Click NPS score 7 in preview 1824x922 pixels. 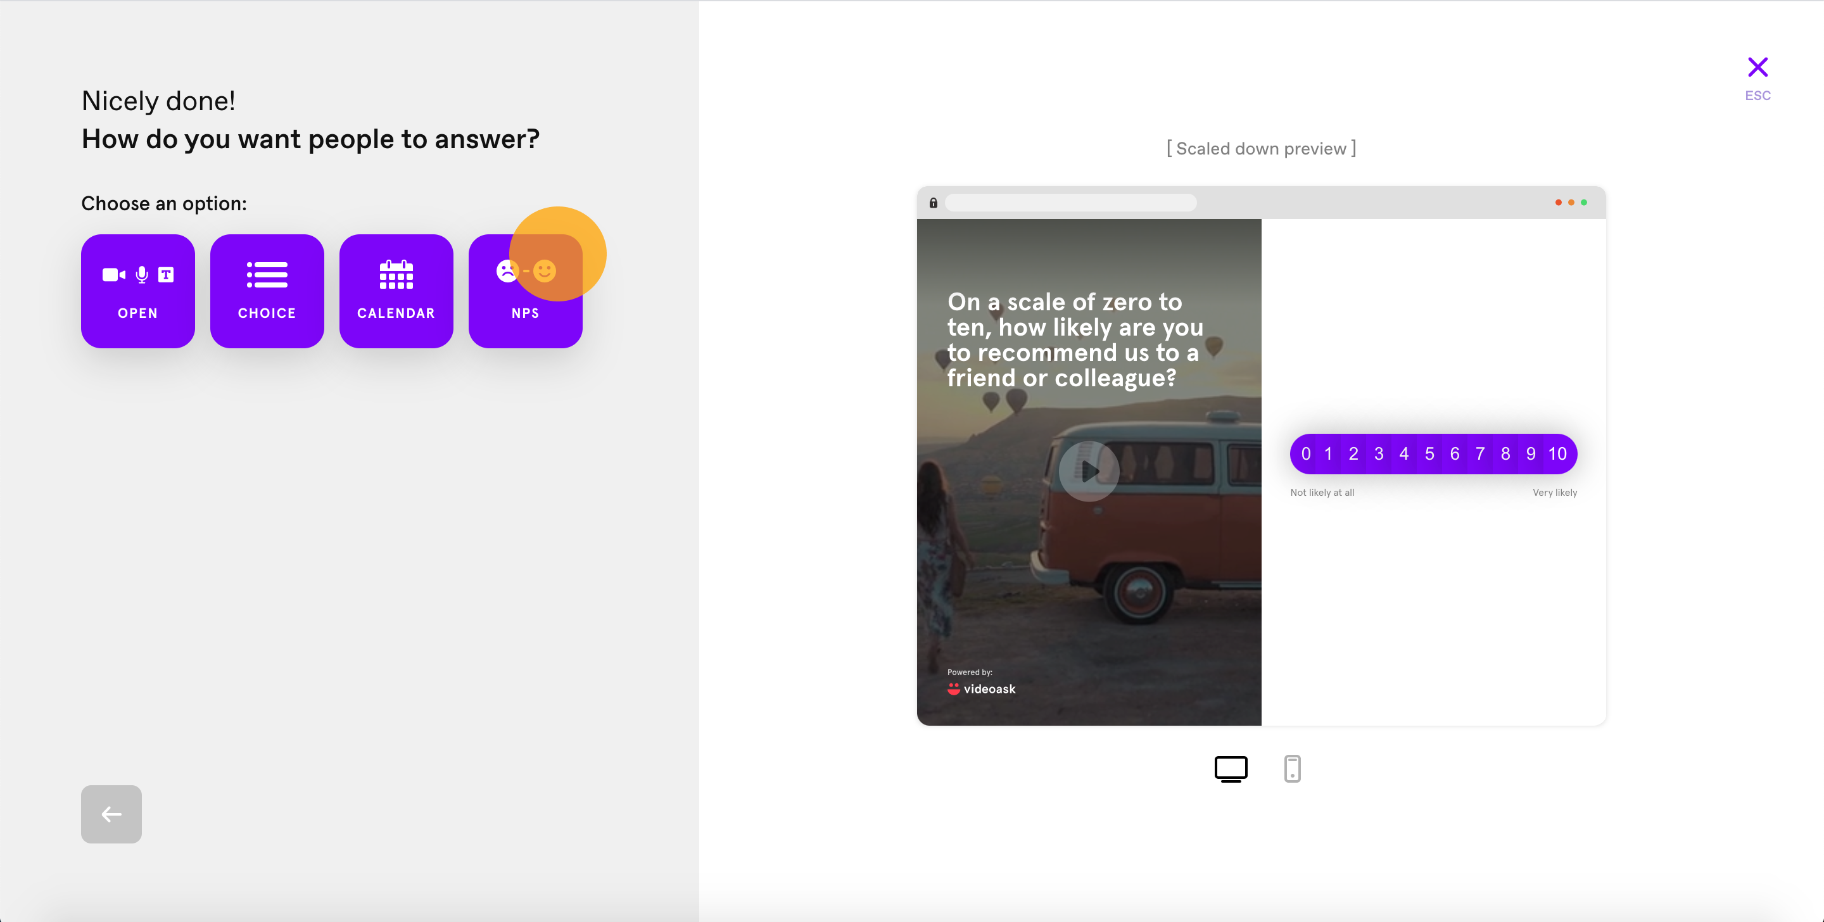coord(1480,454)
